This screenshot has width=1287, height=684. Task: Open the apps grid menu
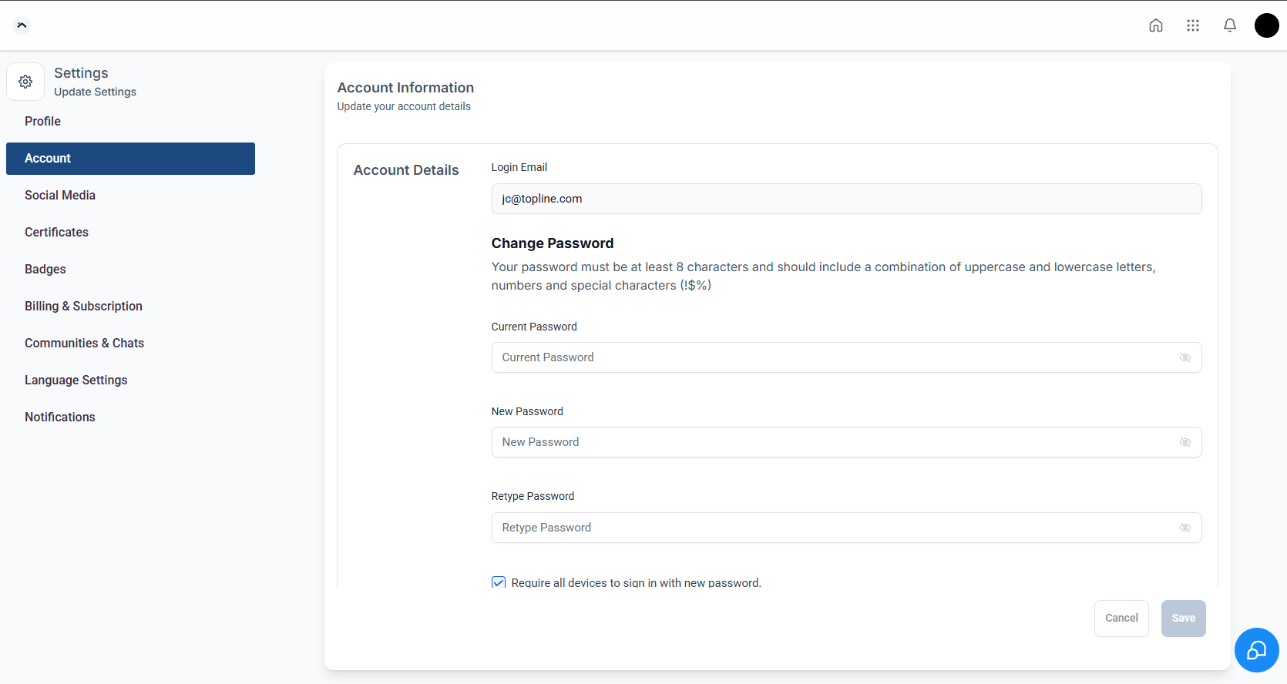click(x=1193, y=25)
